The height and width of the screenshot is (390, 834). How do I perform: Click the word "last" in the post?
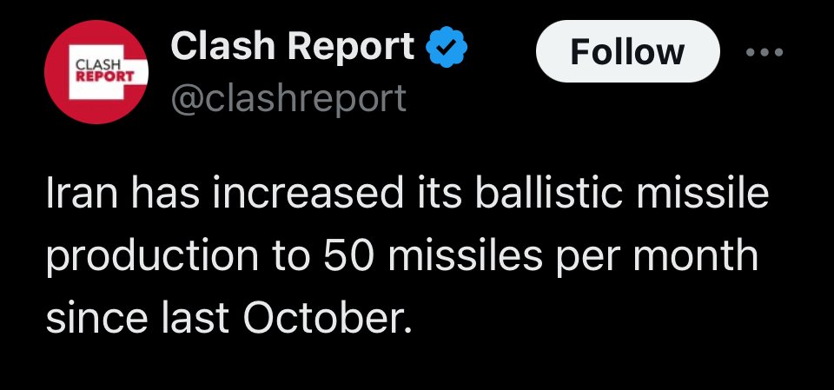tap(195, 318)
